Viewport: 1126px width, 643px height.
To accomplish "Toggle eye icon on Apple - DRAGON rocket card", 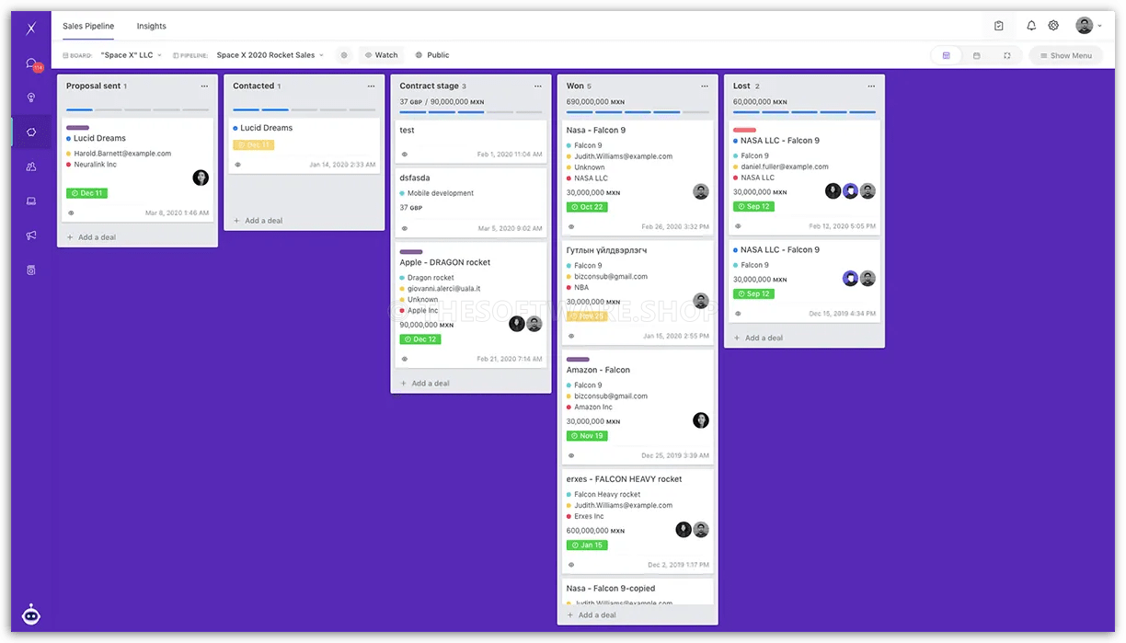I will [405, 359].
